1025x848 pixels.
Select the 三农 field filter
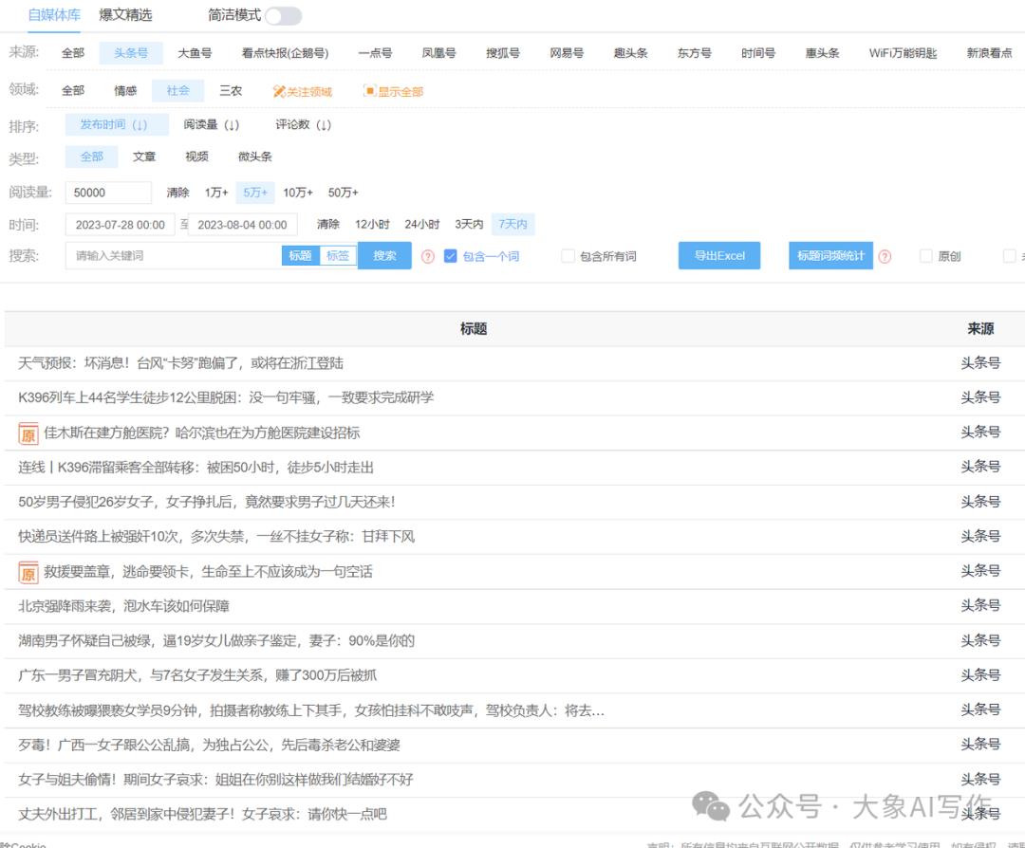point(231,90)
